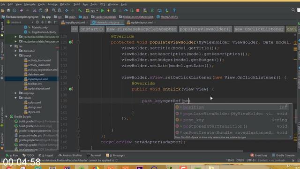The height and width of the screenshot is (169, 300).
Task: Select the HomeActivity.java editor tab
Action: tap(108, 23)
